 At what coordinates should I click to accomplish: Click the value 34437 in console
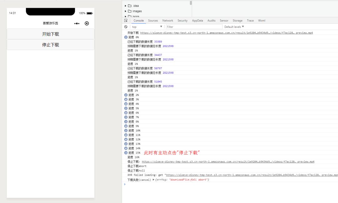pos(158,55)
